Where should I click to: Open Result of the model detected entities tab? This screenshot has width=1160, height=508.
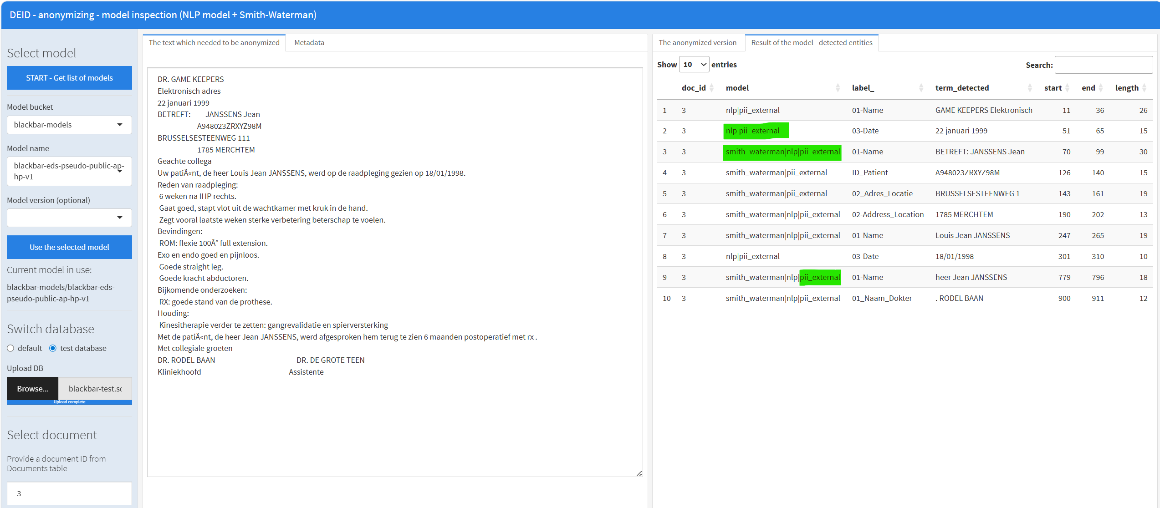812,42
